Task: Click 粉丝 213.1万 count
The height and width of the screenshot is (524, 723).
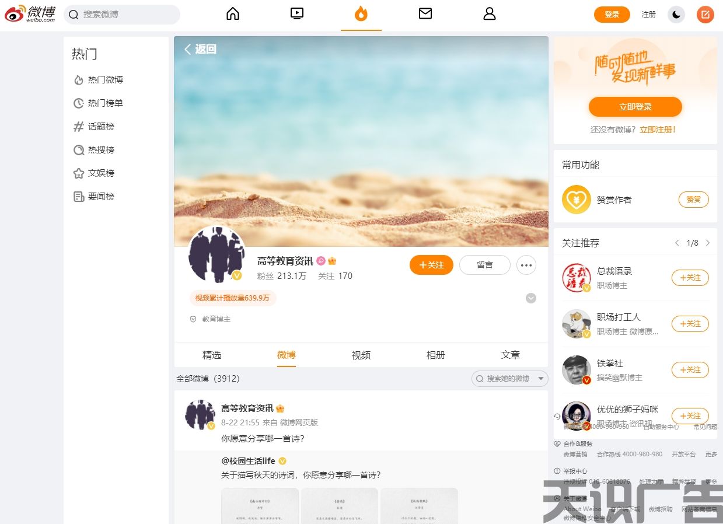Action: point(282,276)
